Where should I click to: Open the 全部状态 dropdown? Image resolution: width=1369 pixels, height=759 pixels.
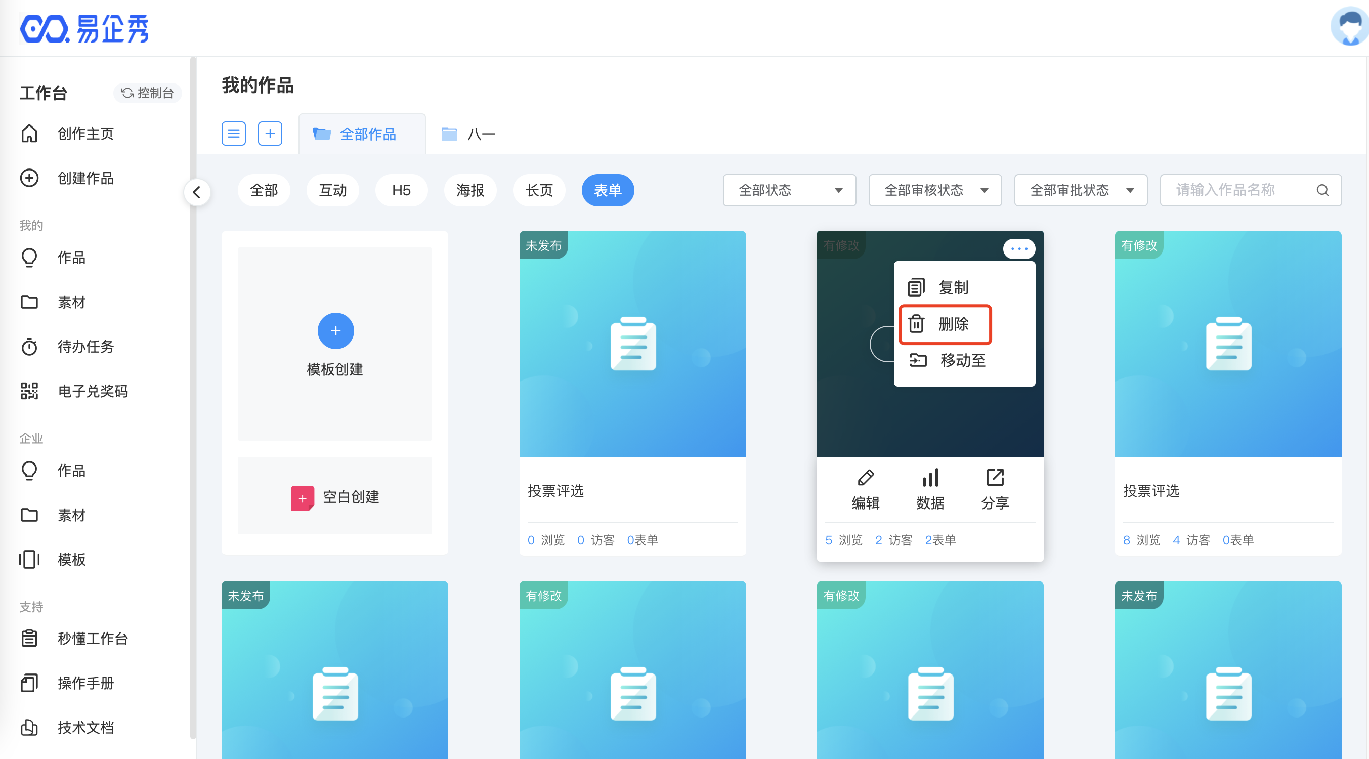pos(789,190)
